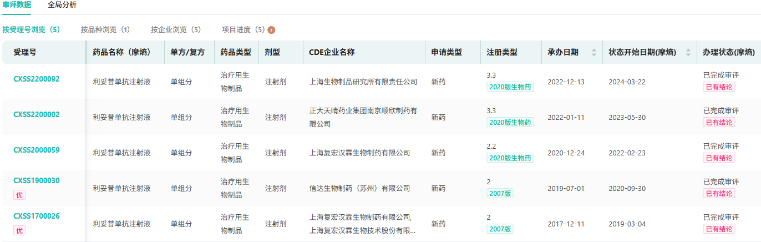Screen dimensions: 761x242
Task: Switch to the 全局分析 tab
Action: (62, 5)
